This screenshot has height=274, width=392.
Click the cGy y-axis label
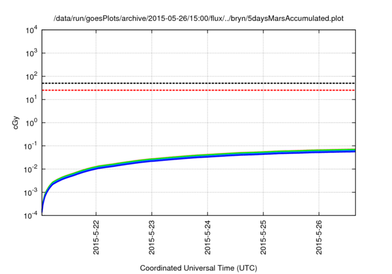coord(15,123)
